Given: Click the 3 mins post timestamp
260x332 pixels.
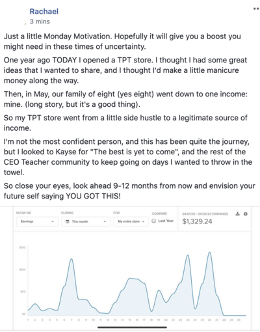Looking at the screenshot, I should (x=40, y=21).
